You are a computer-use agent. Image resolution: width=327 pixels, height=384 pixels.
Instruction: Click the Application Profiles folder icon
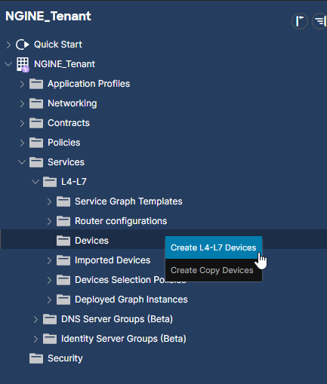(36, 84)
